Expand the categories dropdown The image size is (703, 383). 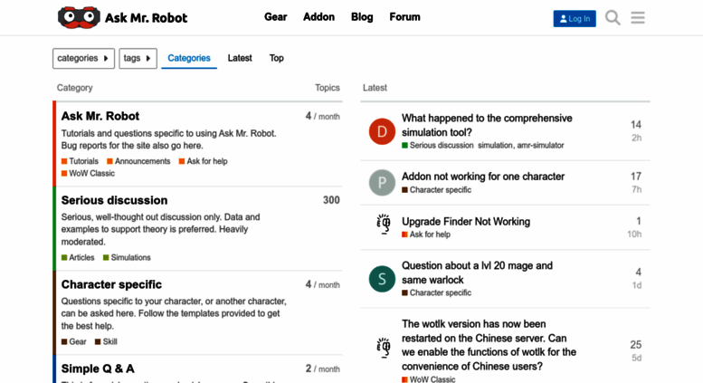(83, 58)
